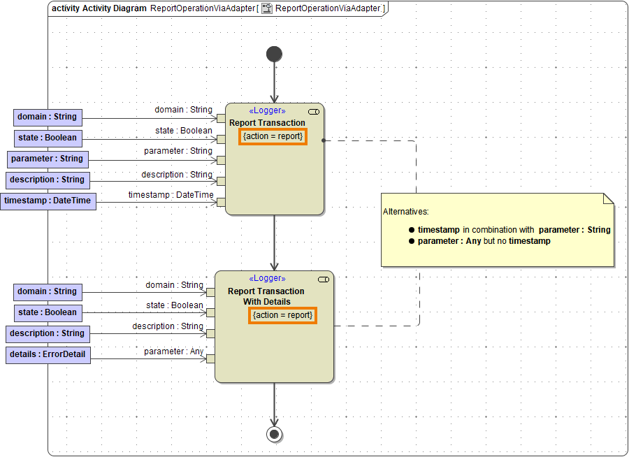Viewport: 629px width, 457px height.
Task: Click the upper Report Transaction action title
Action: click(x=267, y=123)
